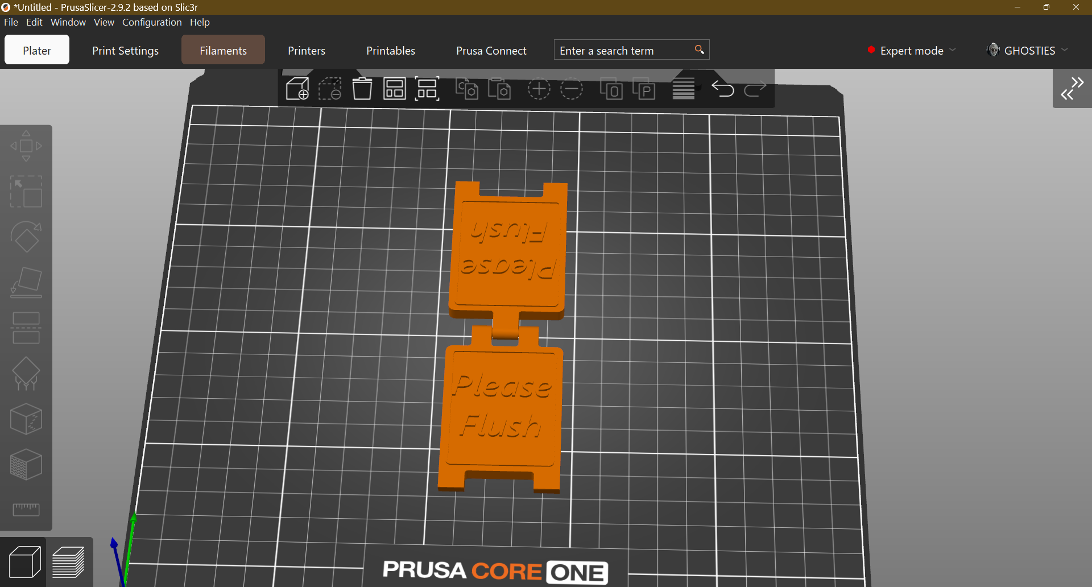Restore down the PrusaSlicer window

(x=1046, y=7)
